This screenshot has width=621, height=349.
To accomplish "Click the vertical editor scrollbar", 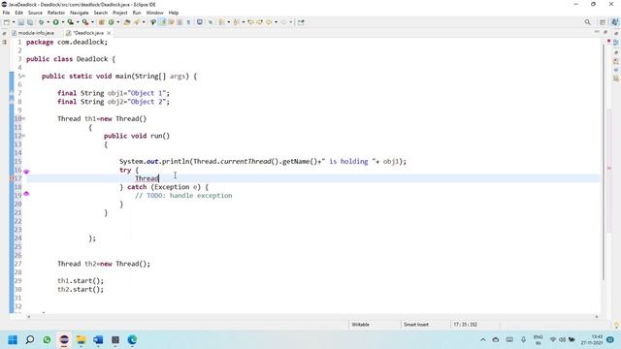I will pos(603,162).
